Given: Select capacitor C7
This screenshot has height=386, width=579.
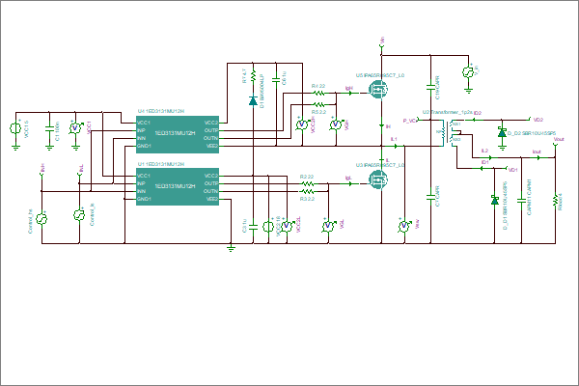Looking at the screenshot, I should tap(430, 196).
